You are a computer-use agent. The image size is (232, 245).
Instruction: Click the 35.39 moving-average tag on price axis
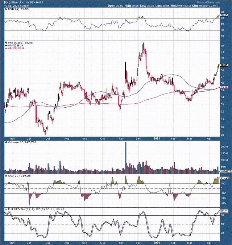(224, 87)
